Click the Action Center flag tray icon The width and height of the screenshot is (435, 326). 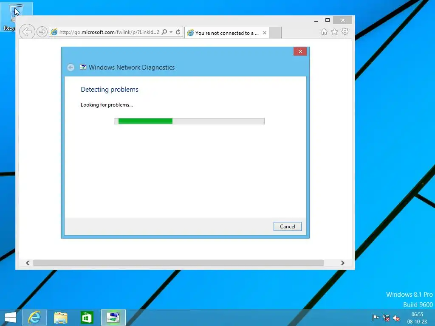pyautogui.click(x=376, y=318)
